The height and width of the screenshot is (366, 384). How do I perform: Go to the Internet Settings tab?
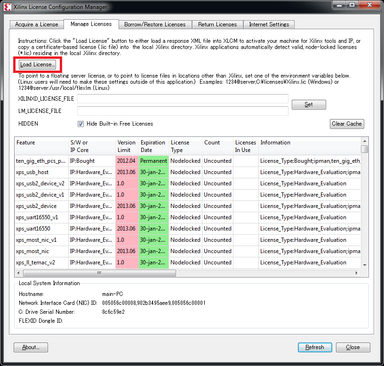point(269,24)
